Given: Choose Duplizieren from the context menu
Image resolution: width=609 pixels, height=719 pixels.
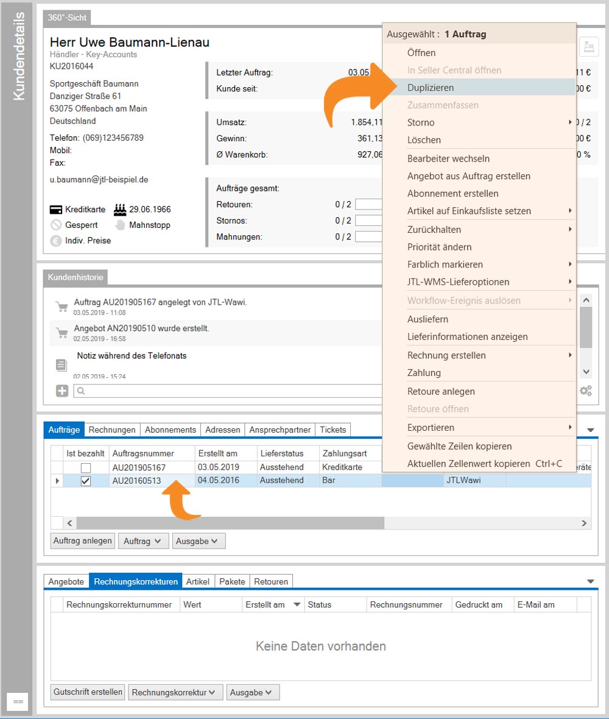Looking at the screenshot, I should pyautogui.click(x=430, y=88).
